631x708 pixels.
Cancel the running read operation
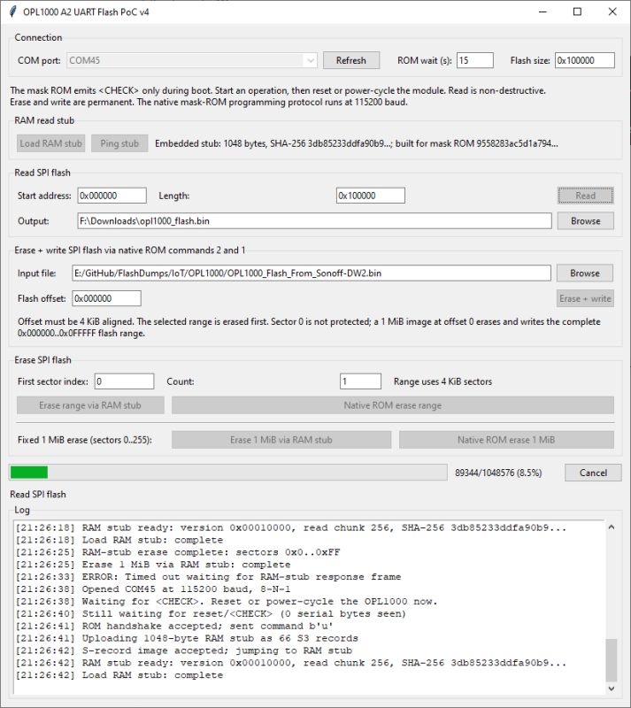pyautogui.click(x=593, y=473)
